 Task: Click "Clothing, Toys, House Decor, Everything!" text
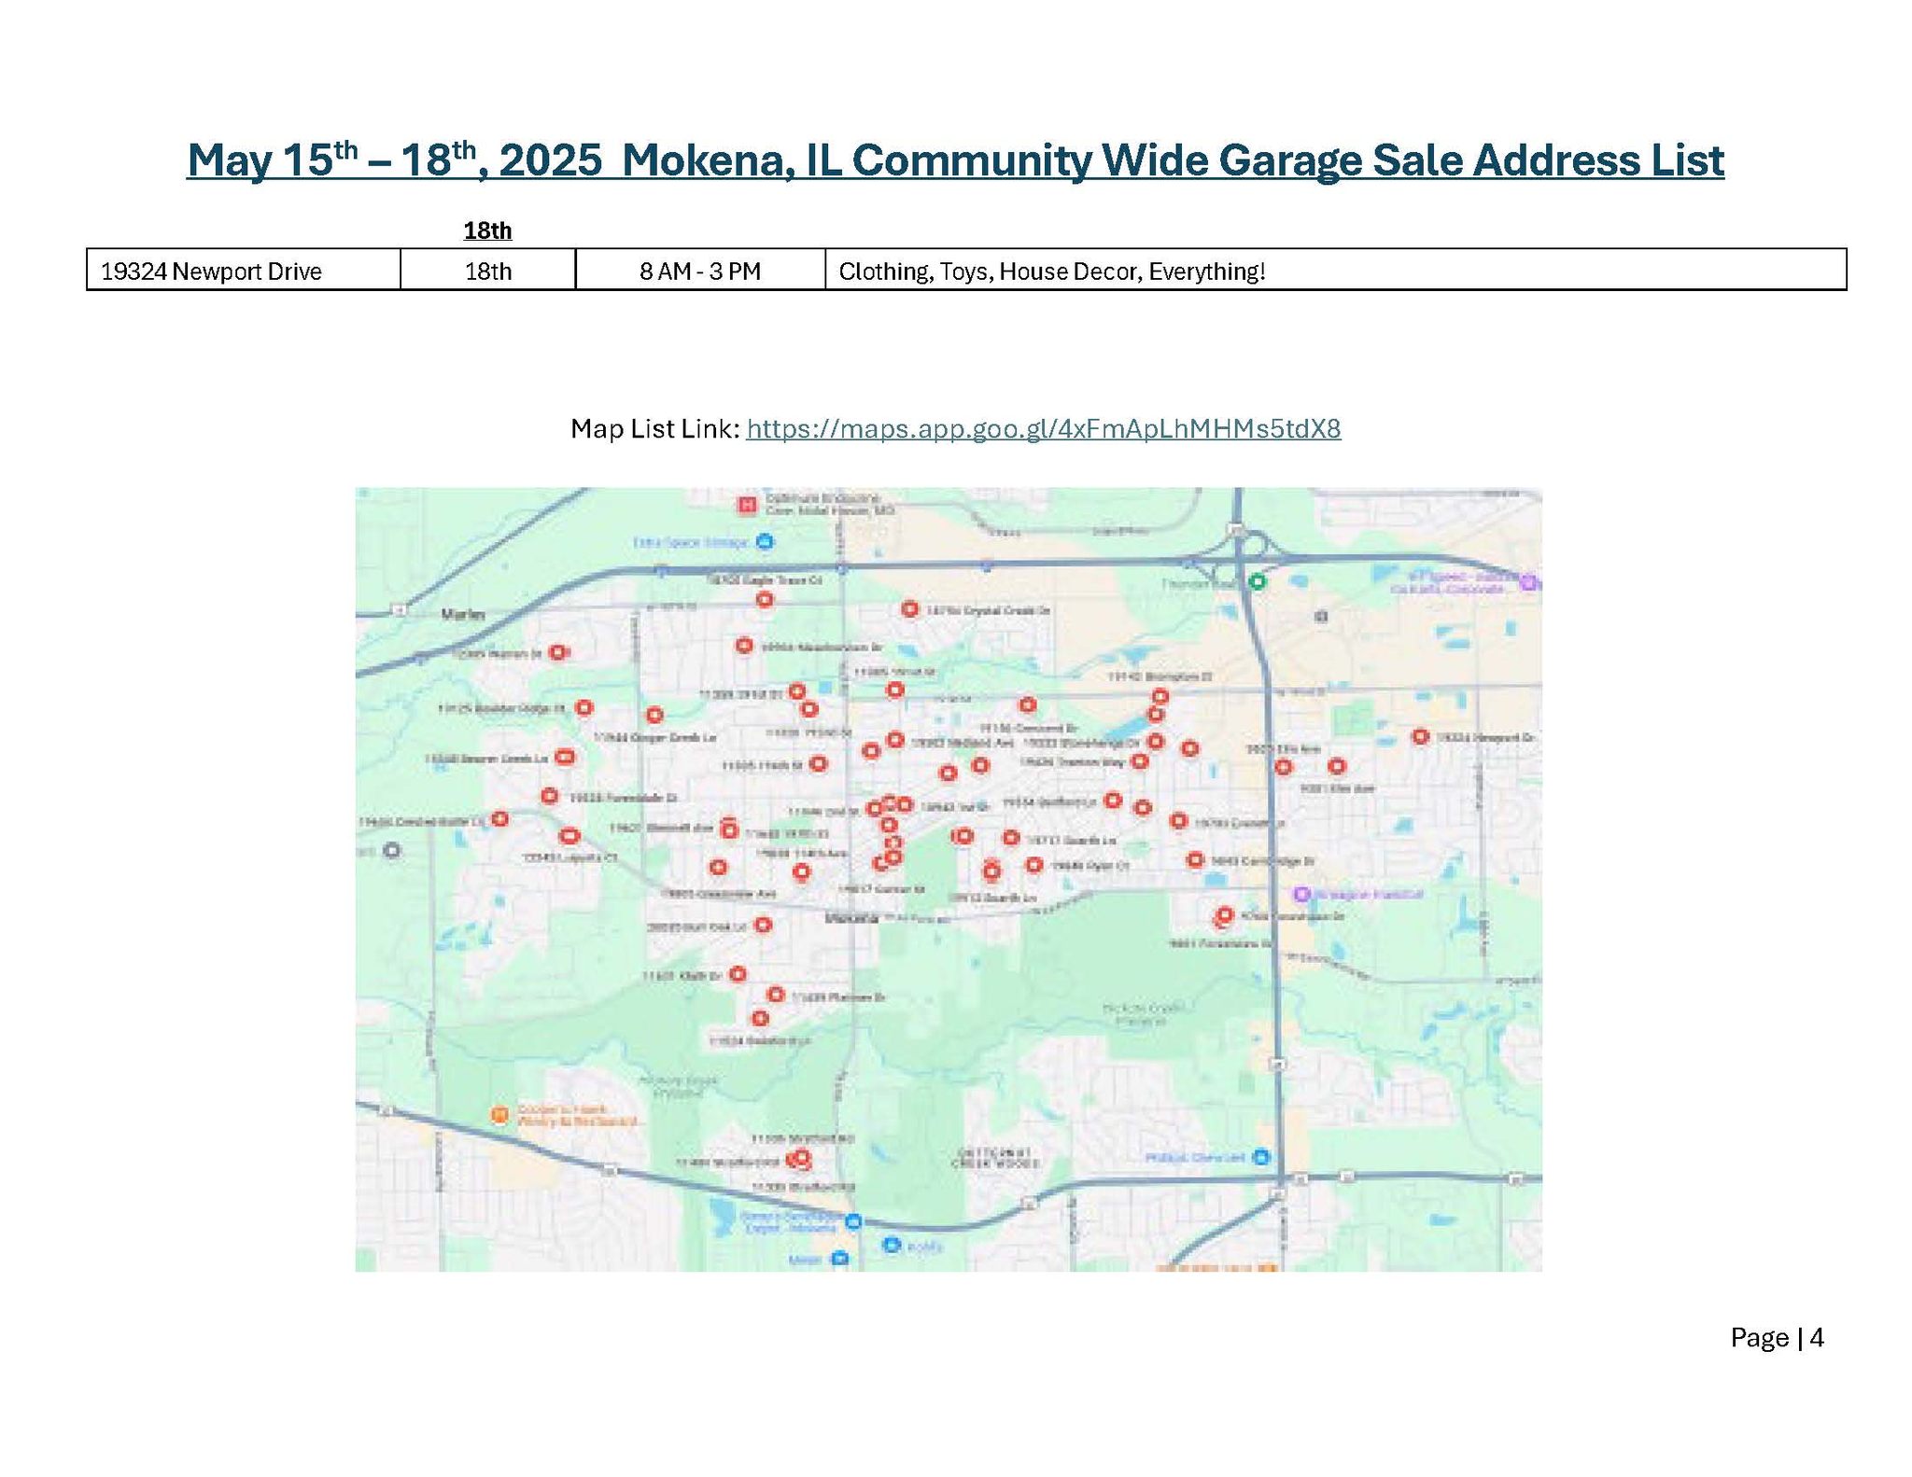pos(1052,272)
